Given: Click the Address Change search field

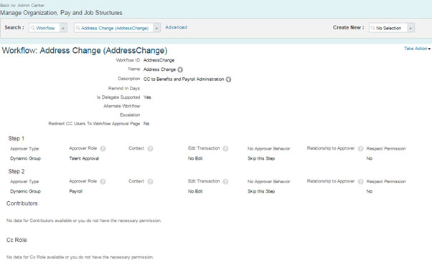Looking at the screenshot, I should [114, 28].
